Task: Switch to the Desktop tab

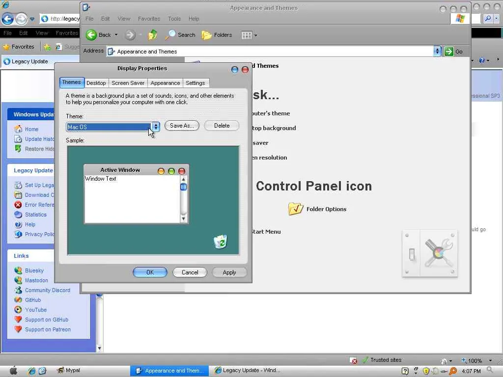Action: (96, 83)
